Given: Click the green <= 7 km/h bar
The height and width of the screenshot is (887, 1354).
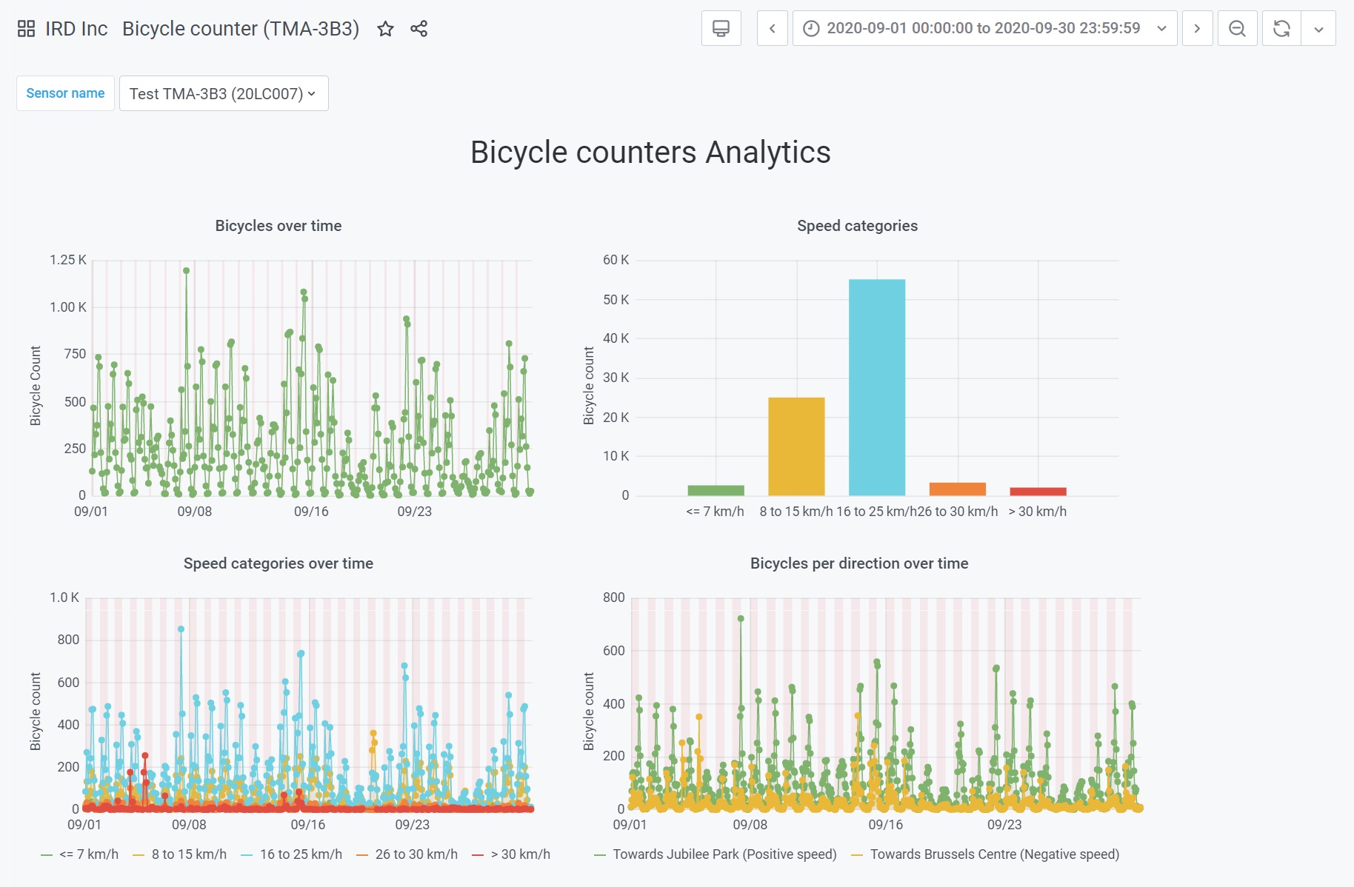Looking at the screenshot, I should tap(716, 490).
